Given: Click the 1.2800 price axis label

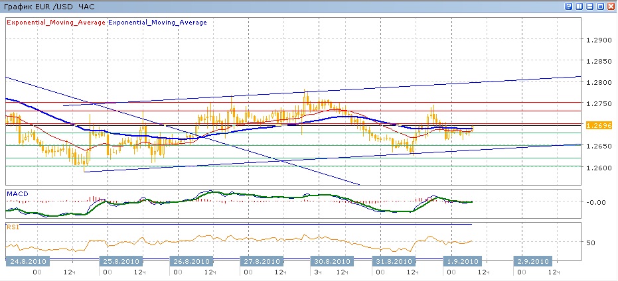Looking at the screenshot, I should click(x=599, y=83).
